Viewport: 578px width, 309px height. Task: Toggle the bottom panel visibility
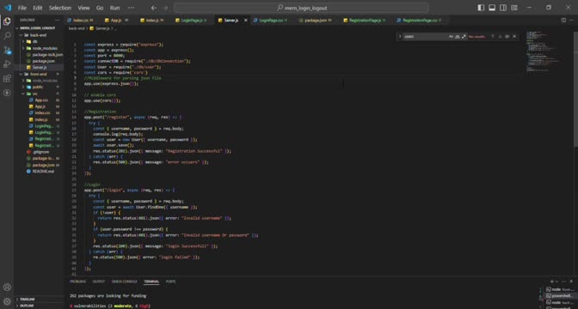pyautogui.click(x=492, y=8)
